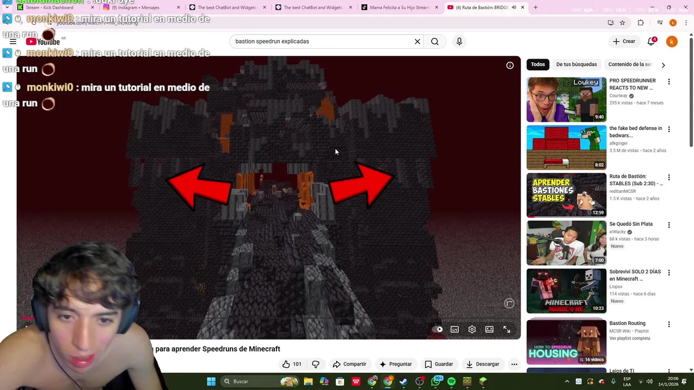Image resolution: width=694 pixels, height=390 pixels.
Task: Open OBS Studio from the taskbar
Action: pos(420,381)
